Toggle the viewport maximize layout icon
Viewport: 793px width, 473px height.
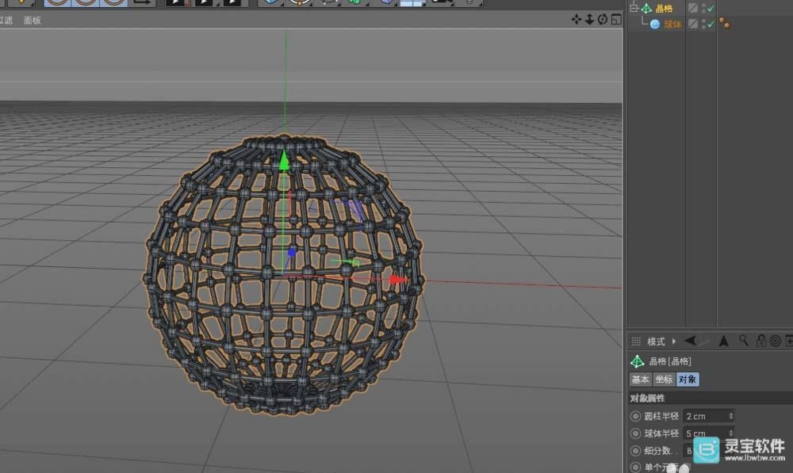click(x=615, y=20)
